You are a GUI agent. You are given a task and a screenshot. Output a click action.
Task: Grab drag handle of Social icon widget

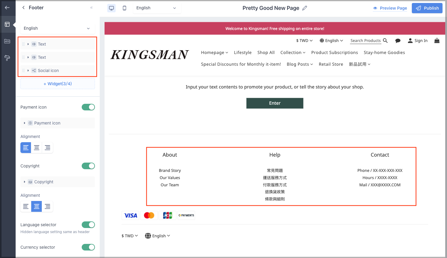pos(23,70)
